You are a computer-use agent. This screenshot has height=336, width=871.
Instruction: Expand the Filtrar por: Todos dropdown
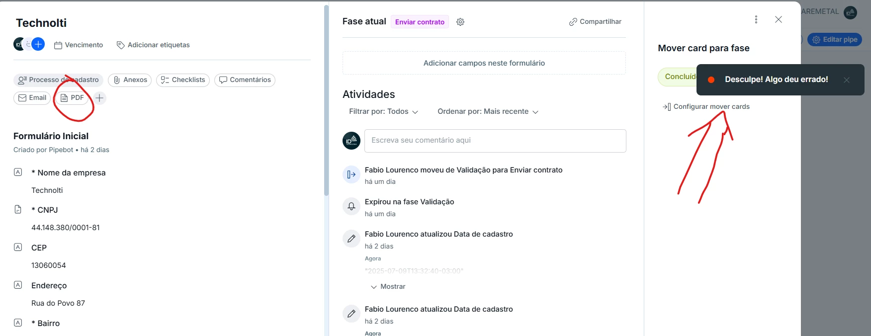point(383,112)
